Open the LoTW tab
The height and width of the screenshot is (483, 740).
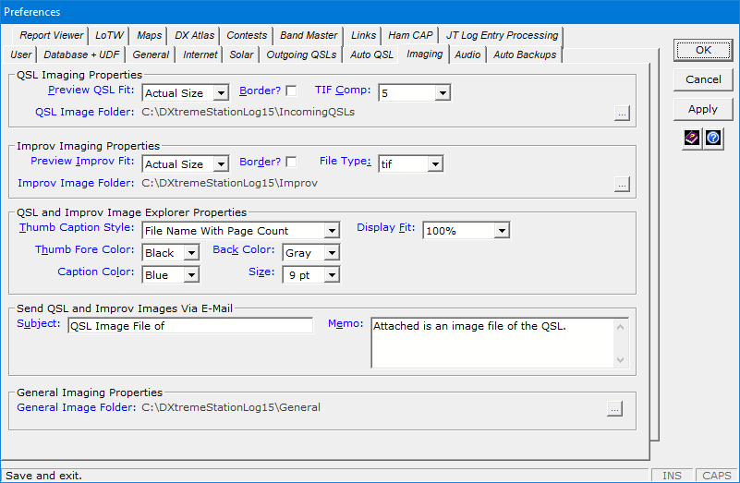pyautogui.click(x=110, y=35)
